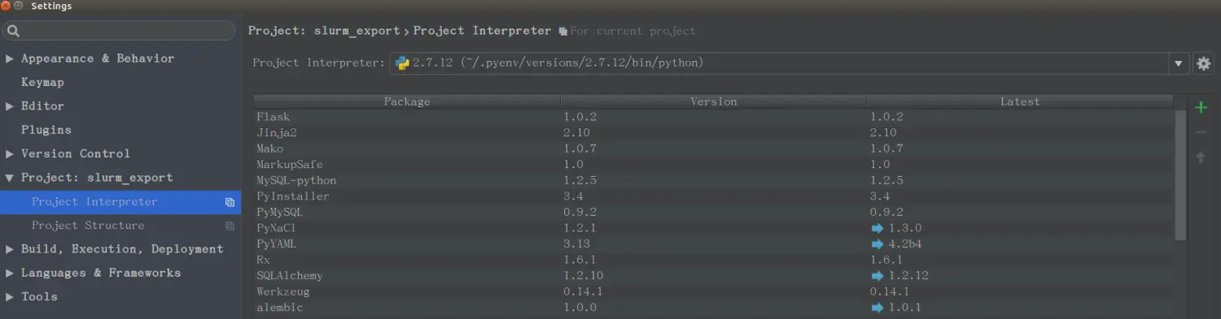Select the 2.7.12 interpreter combo box
The image size is (1221, 319).
point(789,63)
